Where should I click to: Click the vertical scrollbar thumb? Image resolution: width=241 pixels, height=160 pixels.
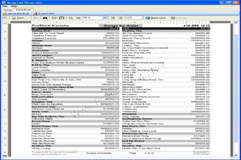click(x=236, y=88)
